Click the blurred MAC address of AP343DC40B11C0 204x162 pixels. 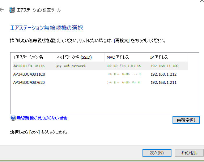pos(124,74)
